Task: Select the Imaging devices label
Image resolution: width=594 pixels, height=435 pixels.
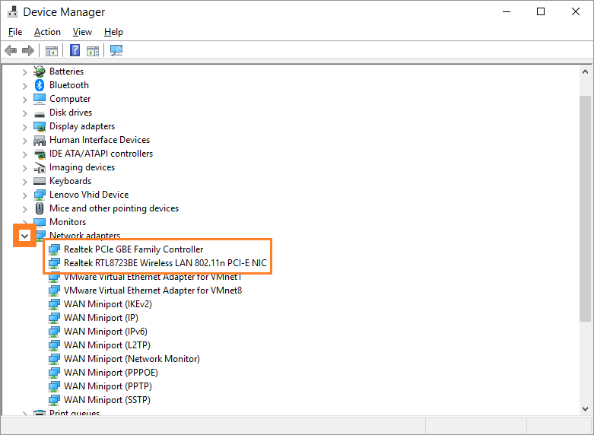Action: (82, 167)
